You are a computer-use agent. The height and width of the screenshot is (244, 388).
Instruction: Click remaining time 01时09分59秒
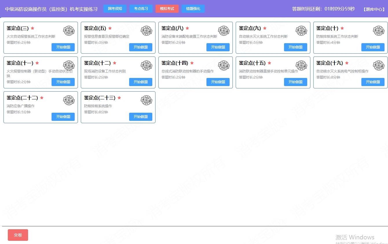[x=340, y=9]
